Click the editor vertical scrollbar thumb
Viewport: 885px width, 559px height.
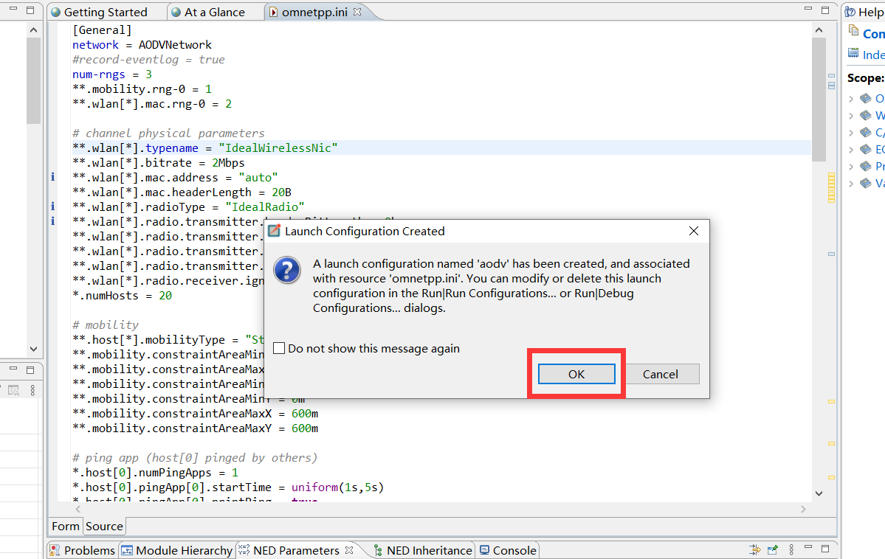pyautogui.click(x=819, y=100)
